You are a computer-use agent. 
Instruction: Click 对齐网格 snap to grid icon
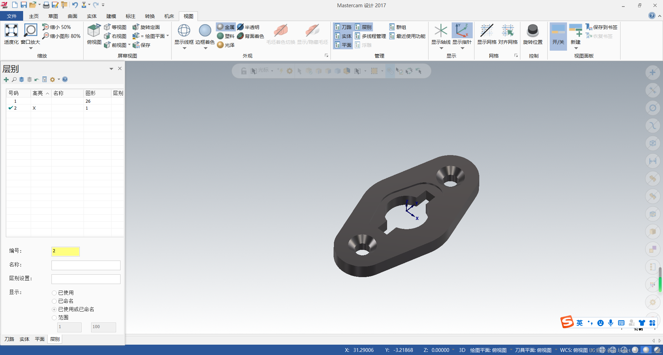tap(508, 31)
